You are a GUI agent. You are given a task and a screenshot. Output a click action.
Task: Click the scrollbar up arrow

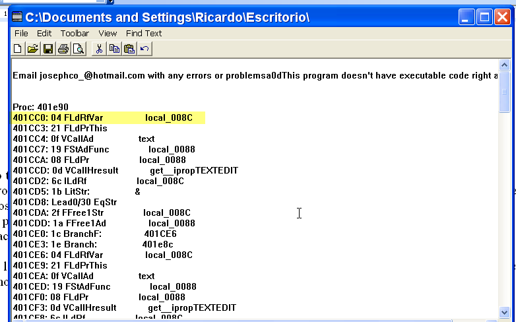pos(504,65)
